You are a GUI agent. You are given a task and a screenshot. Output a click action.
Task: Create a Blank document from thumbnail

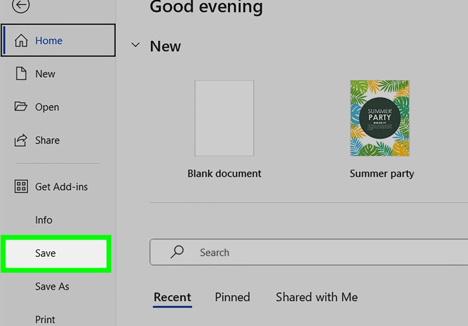click(x=224, y=118)
